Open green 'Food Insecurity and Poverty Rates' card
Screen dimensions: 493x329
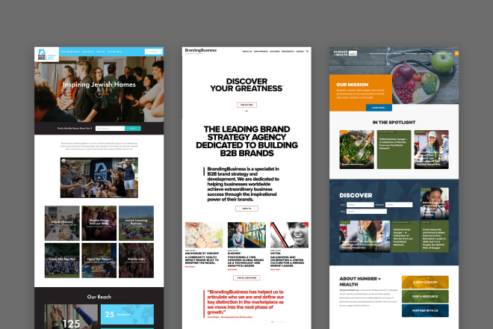435,236
